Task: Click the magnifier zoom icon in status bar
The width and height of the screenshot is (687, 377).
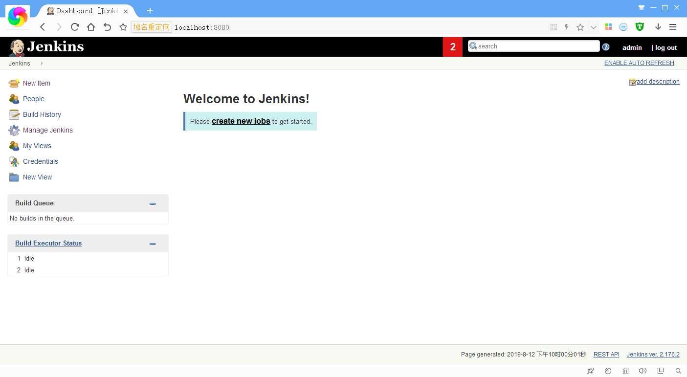Action: [678, 371]
